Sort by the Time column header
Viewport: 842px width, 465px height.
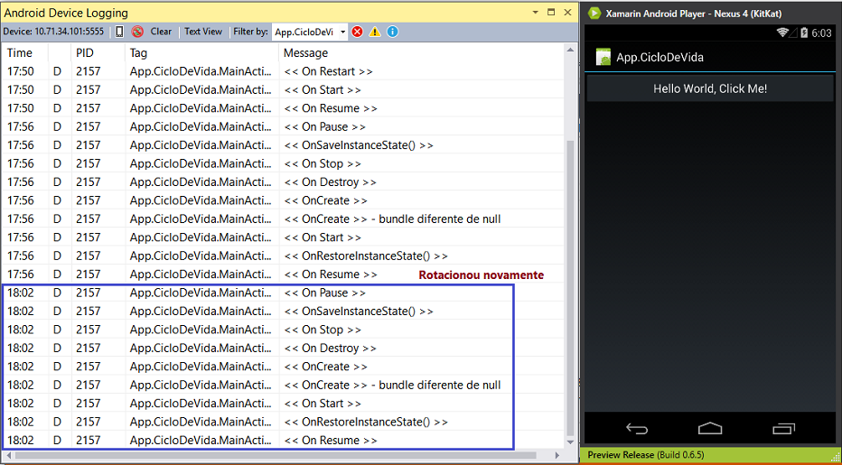tap(20, 53)
